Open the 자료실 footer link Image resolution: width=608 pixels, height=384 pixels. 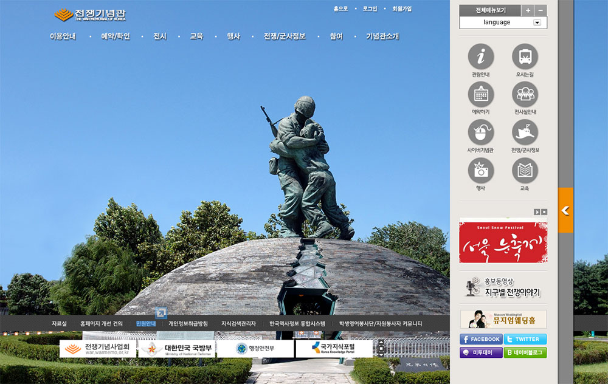[59, 324]
